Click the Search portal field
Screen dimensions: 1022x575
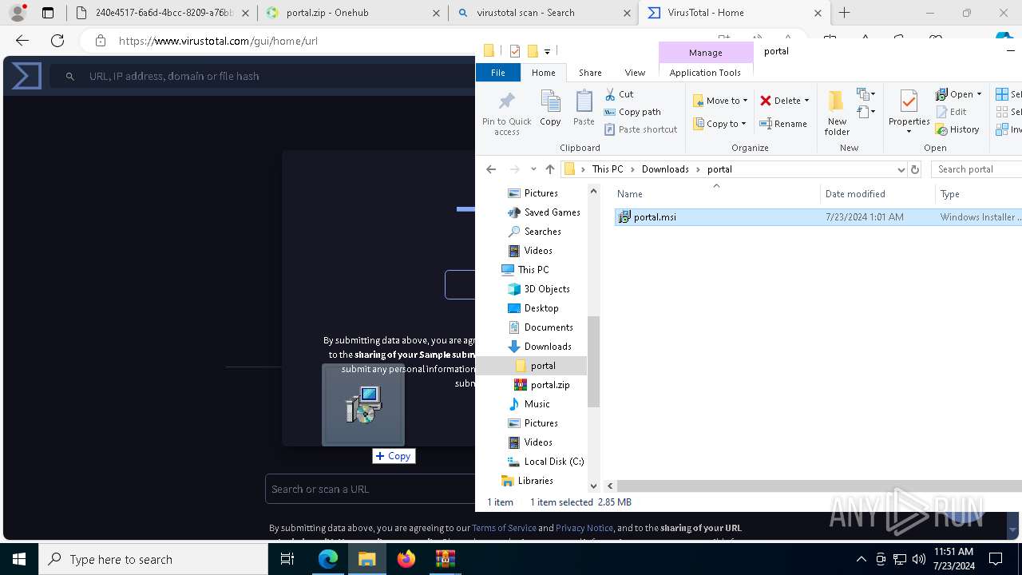976,169
